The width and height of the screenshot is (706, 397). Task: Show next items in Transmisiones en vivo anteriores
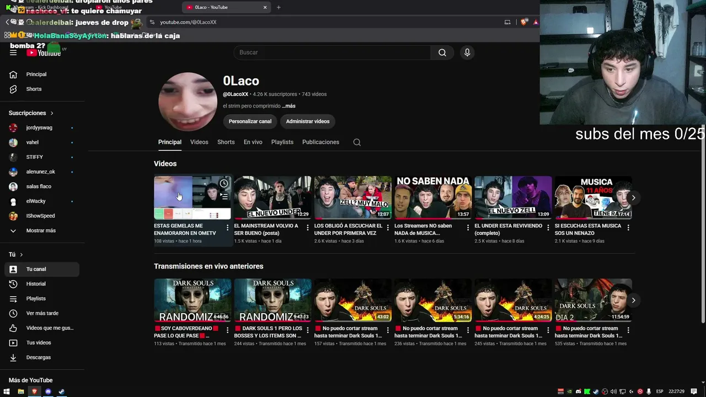[x=633, y=300]
